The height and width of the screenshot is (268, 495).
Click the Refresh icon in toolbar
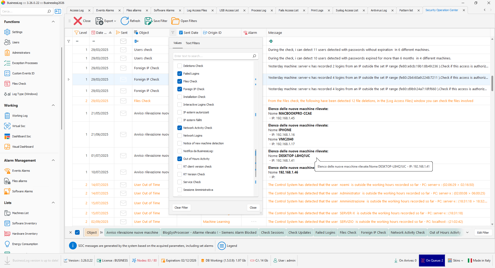point(125,21)
